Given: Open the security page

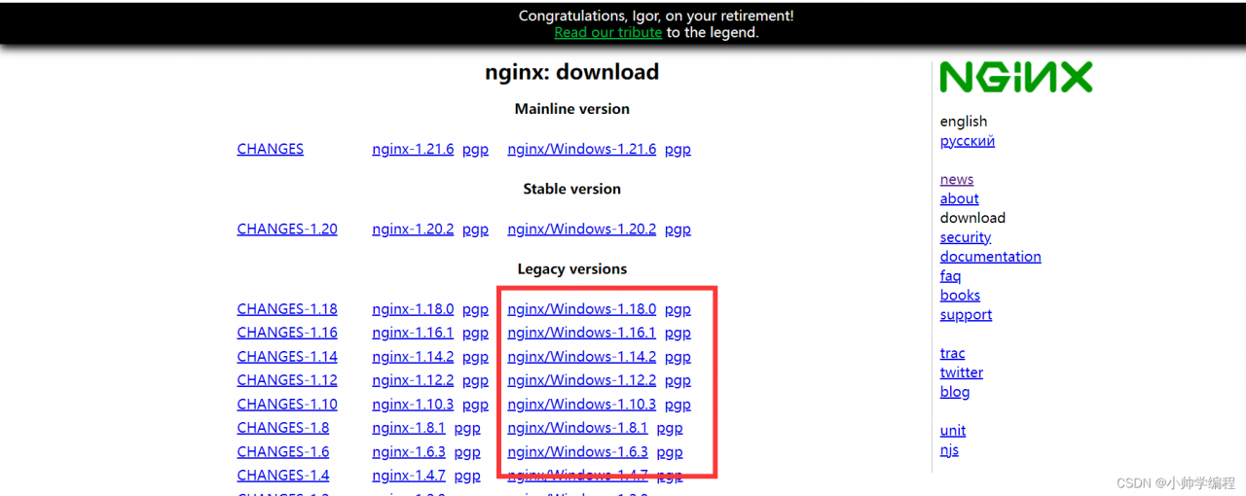Looking at the screenshot, I should (x=966, y=237).
